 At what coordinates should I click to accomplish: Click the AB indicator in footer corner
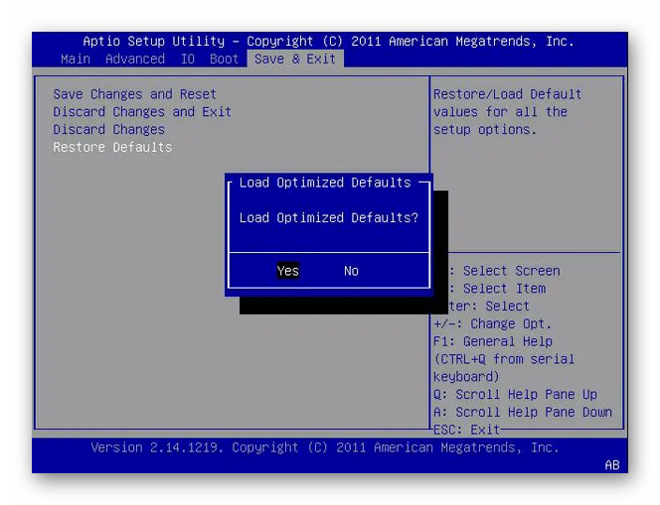point(612,465)
